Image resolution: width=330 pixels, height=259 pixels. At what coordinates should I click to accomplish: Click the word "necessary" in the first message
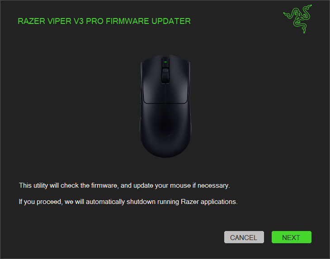[x=213, y=186]
